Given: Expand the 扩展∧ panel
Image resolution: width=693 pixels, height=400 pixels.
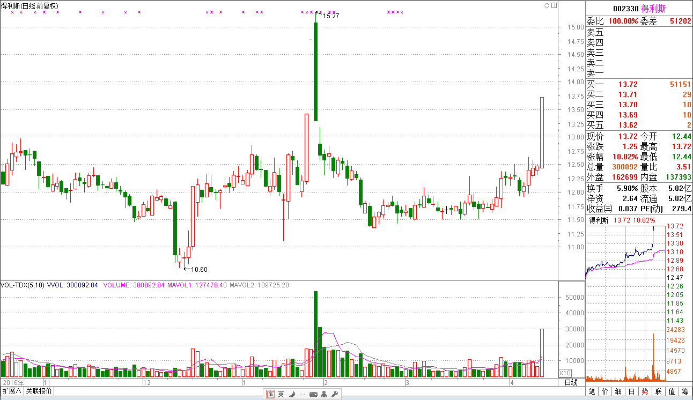Looking at the screenshot, I should 11,391.
